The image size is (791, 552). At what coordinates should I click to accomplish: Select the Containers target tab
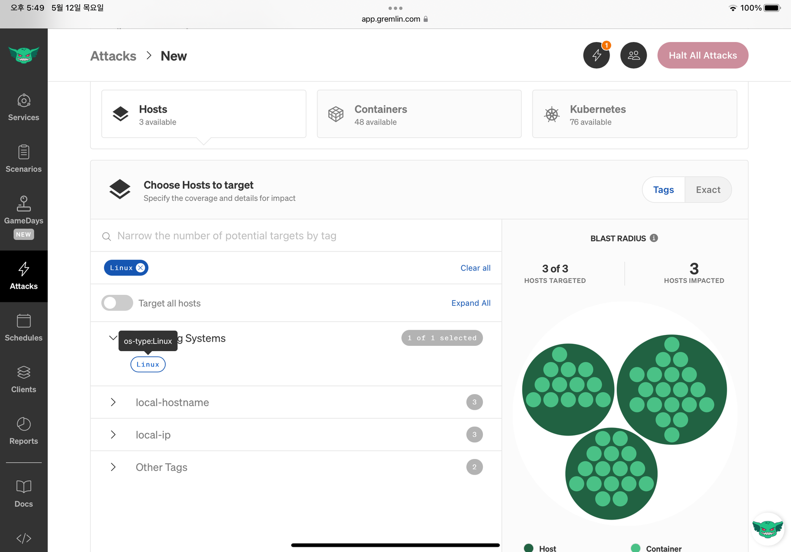click(x=419, y=114)
